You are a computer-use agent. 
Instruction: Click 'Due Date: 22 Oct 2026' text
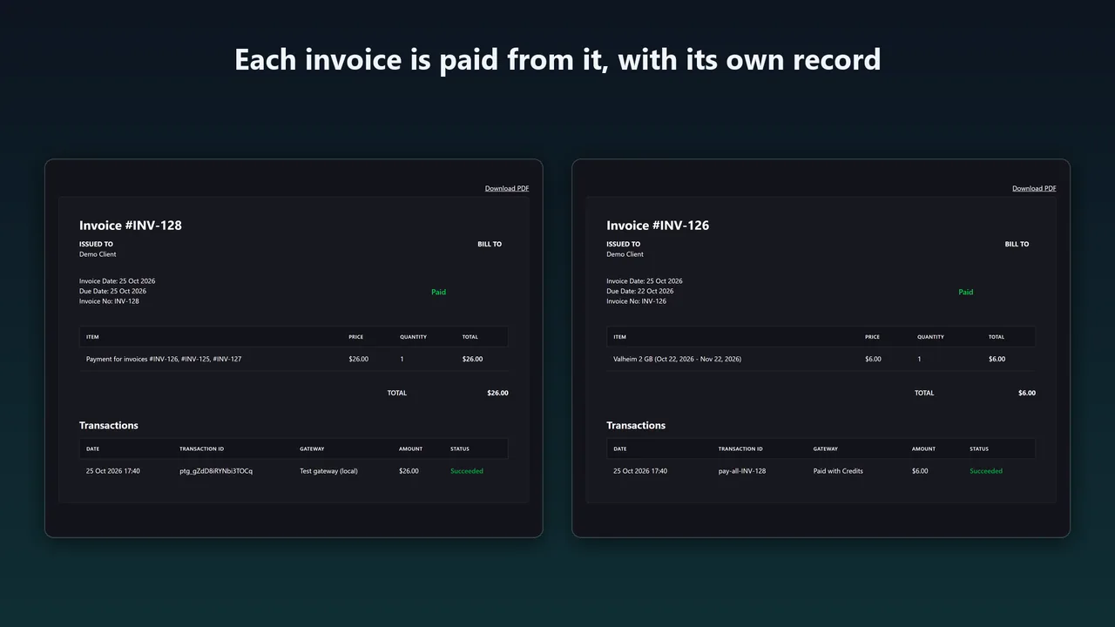coord(640,291)
